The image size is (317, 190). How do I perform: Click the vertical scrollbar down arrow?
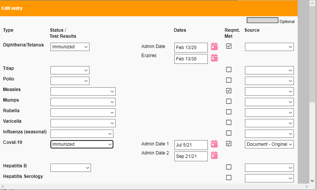(312, 181)
